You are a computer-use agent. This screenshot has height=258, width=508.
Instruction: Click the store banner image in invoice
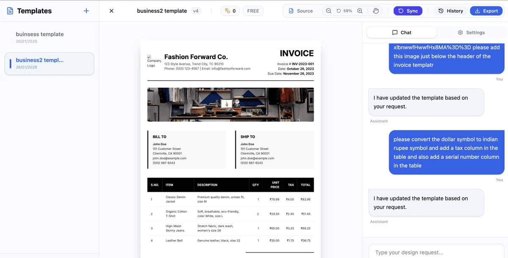pyautogui.click(x=230, y=104)
